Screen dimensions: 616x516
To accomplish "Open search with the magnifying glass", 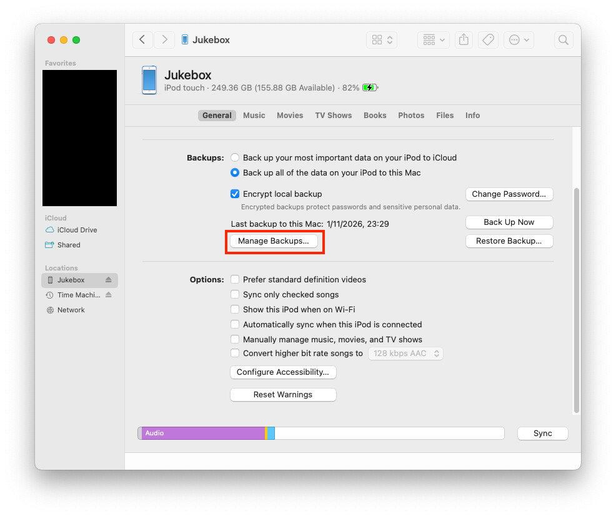I will (x=563, y=40).
